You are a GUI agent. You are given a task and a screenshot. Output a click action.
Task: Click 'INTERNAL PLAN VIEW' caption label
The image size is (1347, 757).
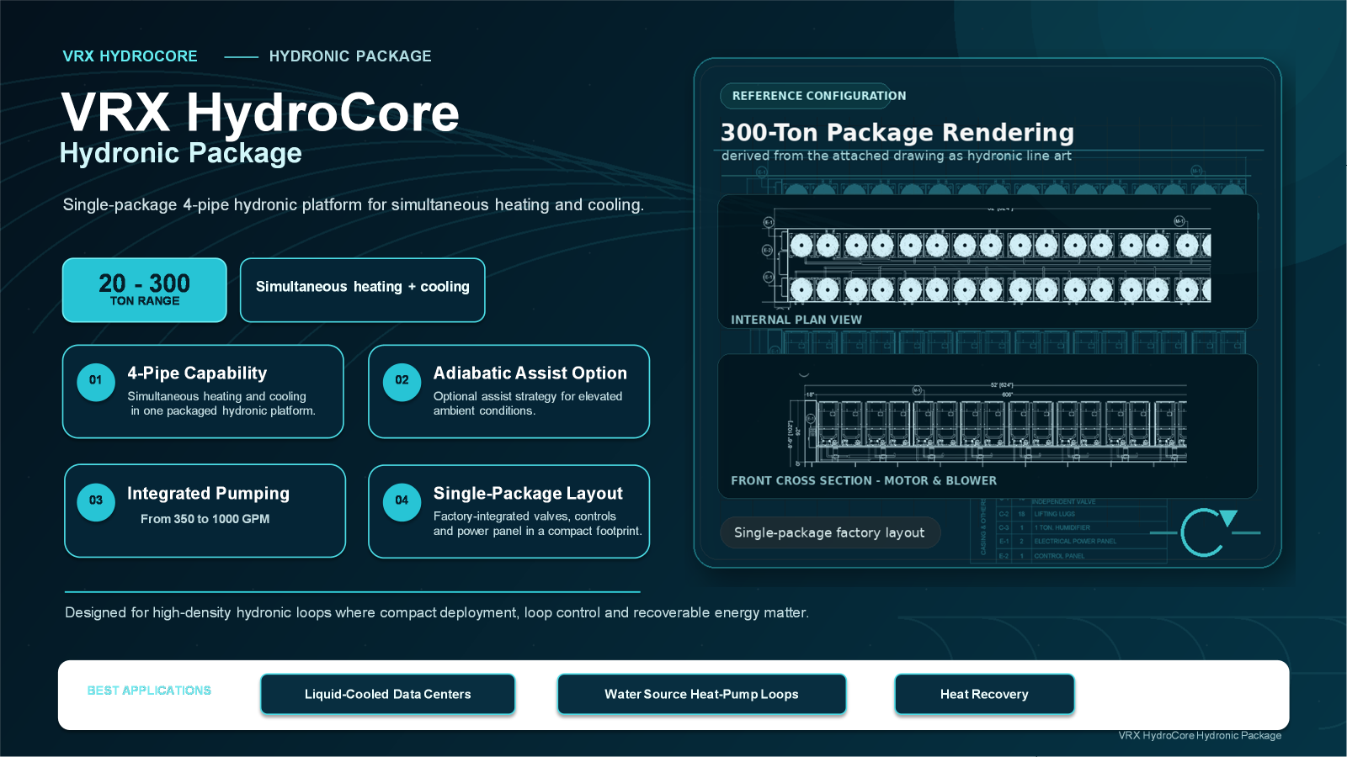tap(796, 320)
